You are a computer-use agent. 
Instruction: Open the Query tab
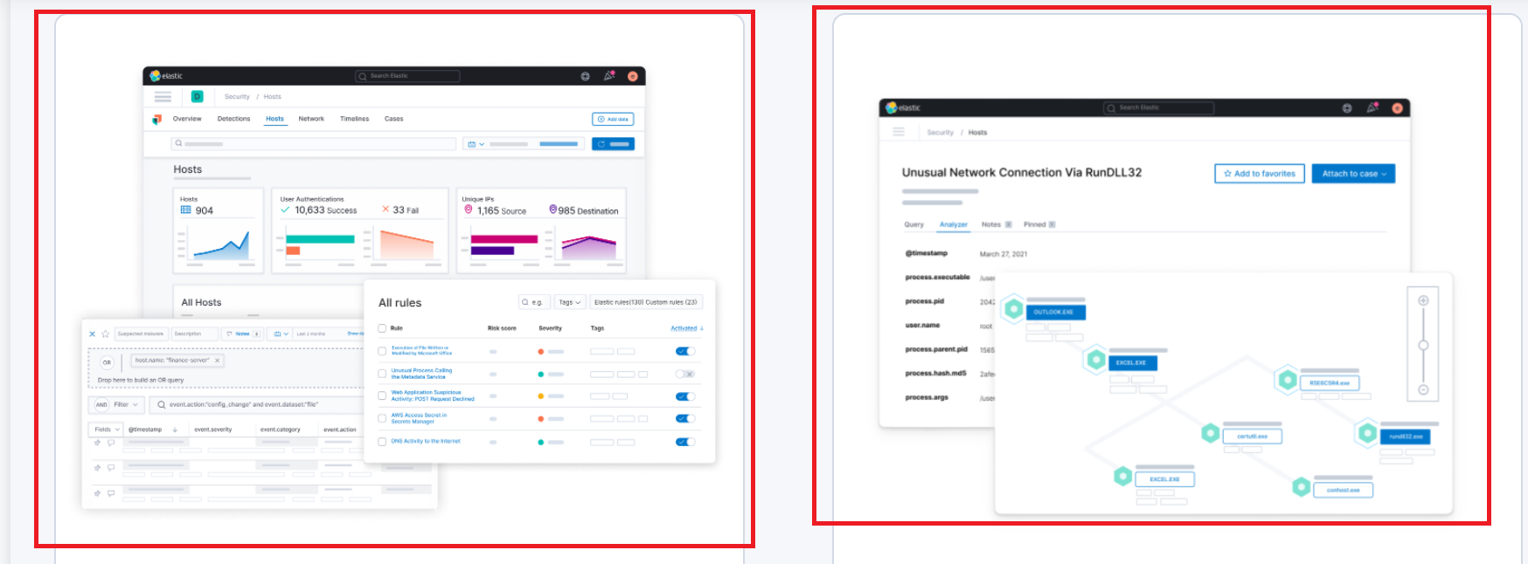click(x=913, y=224)
